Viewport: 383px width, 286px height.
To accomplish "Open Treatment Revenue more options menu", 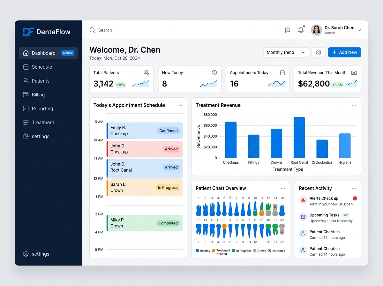I will pyautogui.click(x=354, y=105).
